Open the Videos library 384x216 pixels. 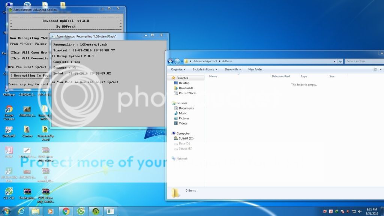(x=181, y=123)
